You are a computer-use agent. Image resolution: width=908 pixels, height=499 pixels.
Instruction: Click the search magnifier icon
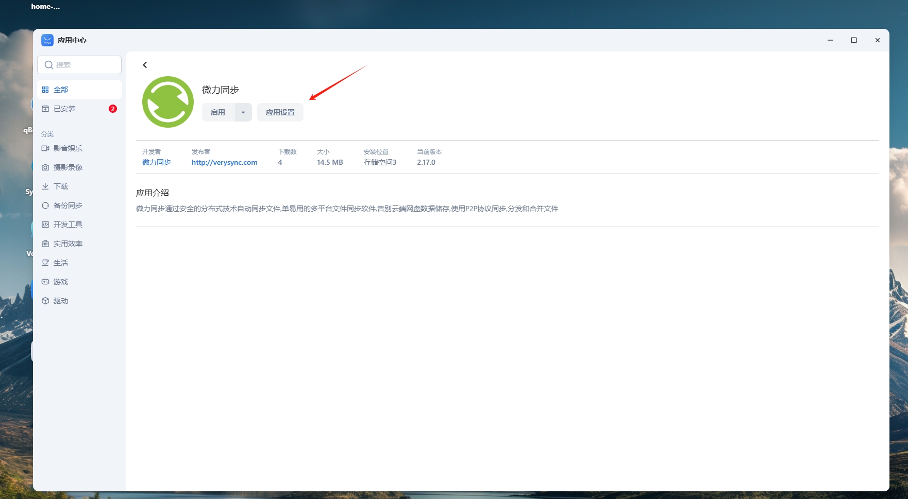[x=49, y=65]
